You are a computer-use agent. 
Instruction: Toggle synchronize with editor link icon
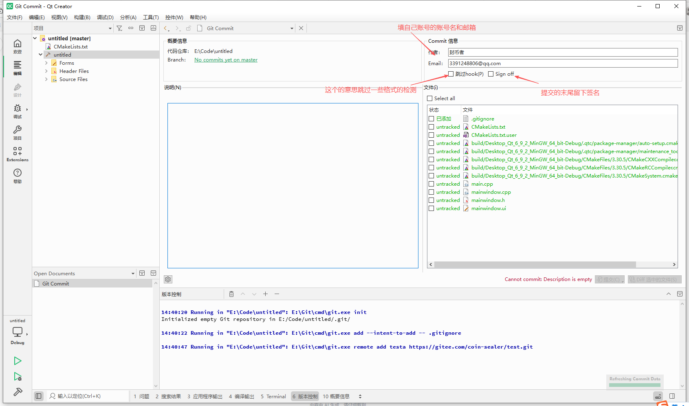(x=131, y=28)
